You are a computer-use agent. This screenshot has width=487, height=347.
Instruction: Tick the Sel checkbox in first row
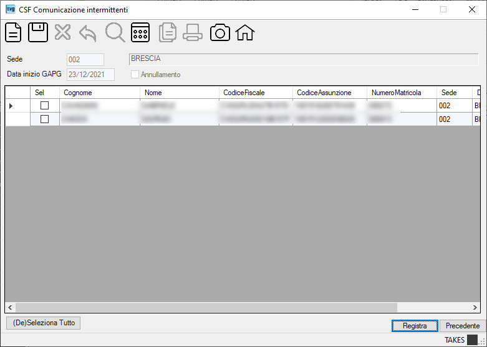[x=45, y=106]
